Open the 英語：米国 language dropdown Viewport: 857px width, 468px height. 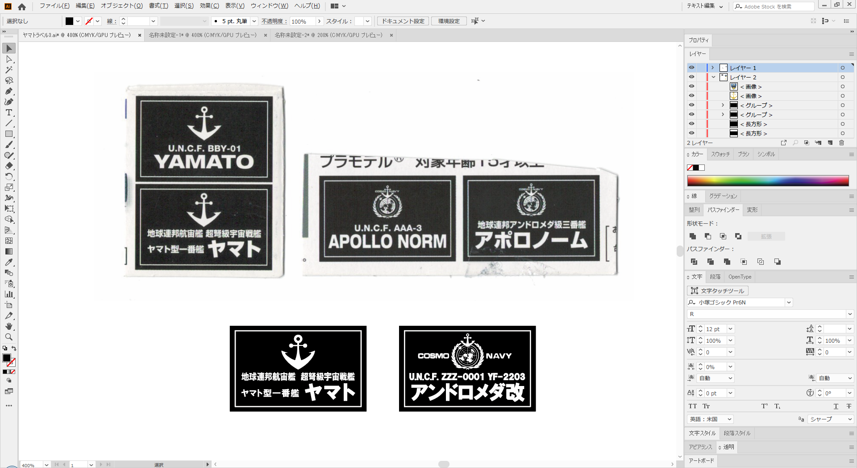pyautogui.click(x=710, y=419)
